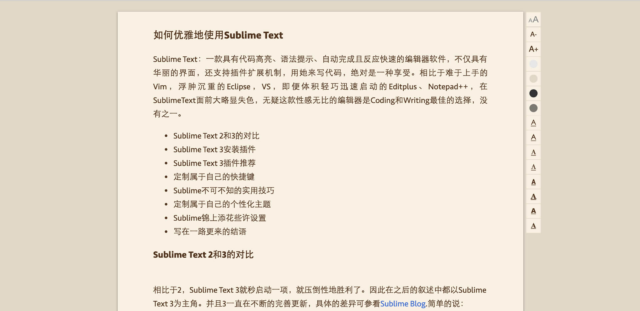This screenshot has height=311, width=640.
Task: Select the light blue-gray background theme swatch
Action: [533, 64]
